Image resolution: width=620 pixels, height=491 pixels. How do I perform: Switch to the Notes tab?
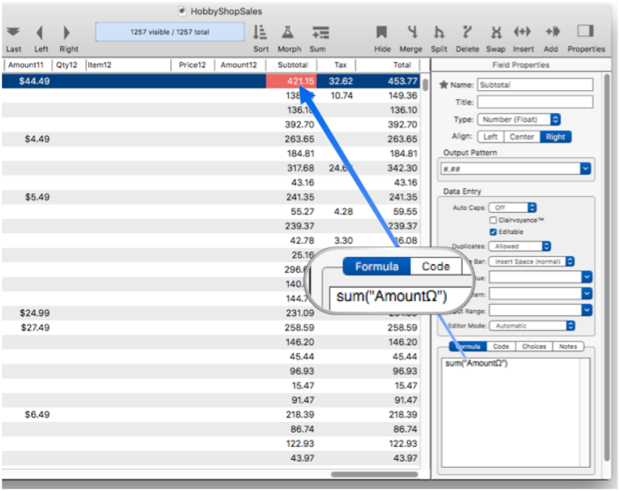(x=567, y=347)
